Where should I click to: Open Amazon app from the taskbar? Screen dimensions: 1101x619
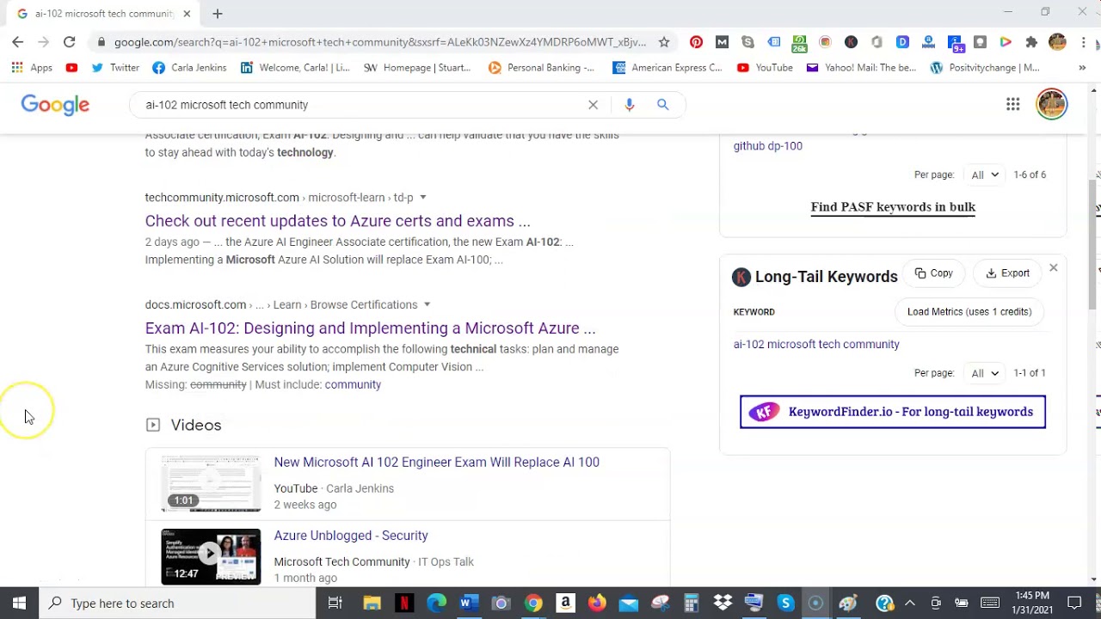pos(565,603)
